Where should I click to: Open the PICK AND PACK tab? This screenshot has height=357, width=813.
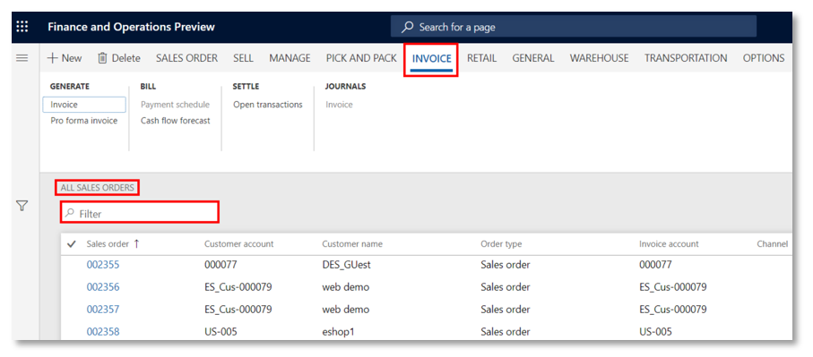pyautogui.click(x=361, y=58)
